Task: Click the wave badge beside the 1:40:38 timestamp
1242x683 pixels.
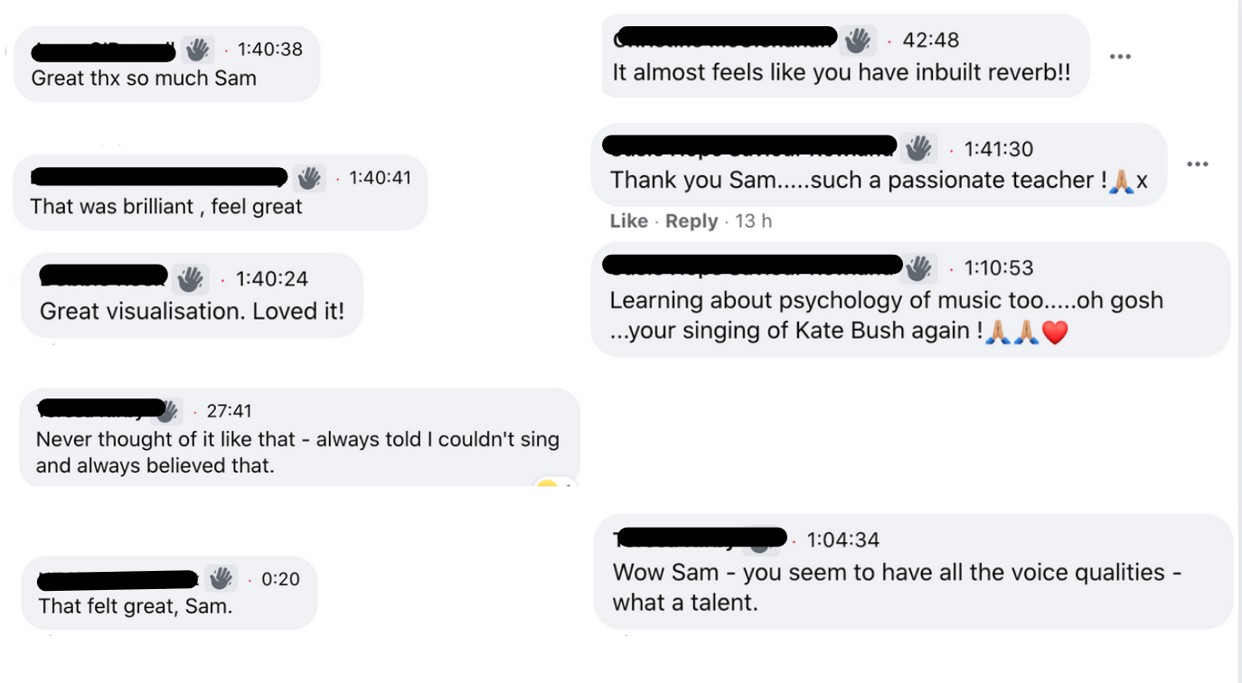Action: 196,49
